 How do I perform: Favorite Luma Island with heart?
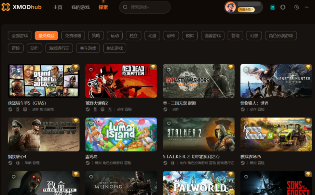(x=91, y=123)
